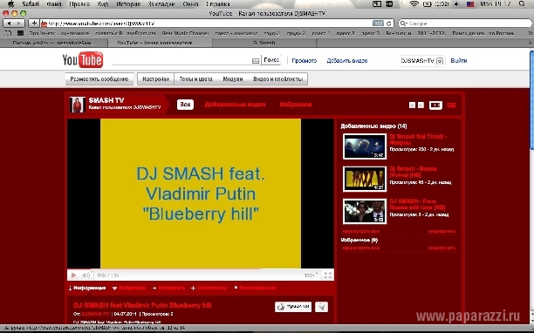Open Wi-Fi status menu

click(x=414, y=4)
